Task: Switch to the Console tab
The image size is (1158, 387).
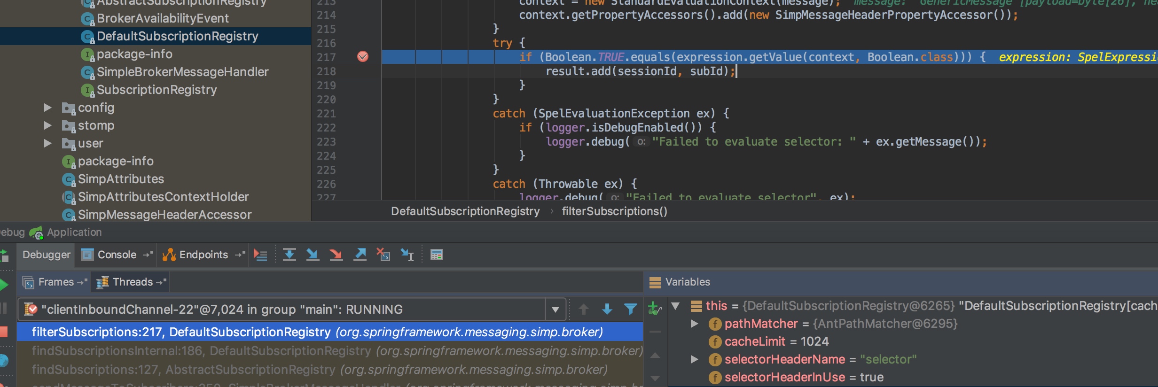Action: coord(117,255)
